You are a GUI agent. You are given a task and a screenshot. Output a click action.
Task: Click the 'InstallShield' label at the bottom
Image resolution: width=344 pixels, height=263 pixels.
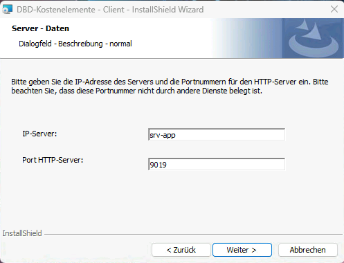tap(22, 233)
